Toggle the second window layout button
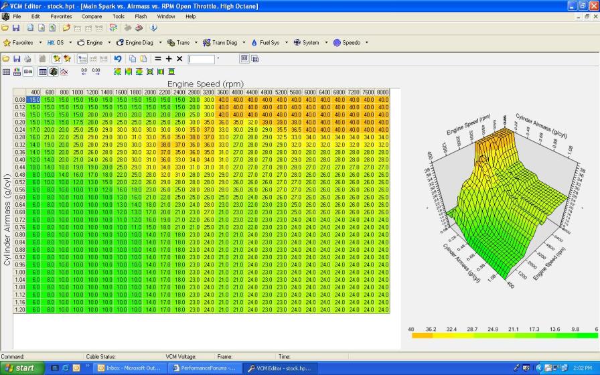The image size is (600, 375). pos(255,59)
